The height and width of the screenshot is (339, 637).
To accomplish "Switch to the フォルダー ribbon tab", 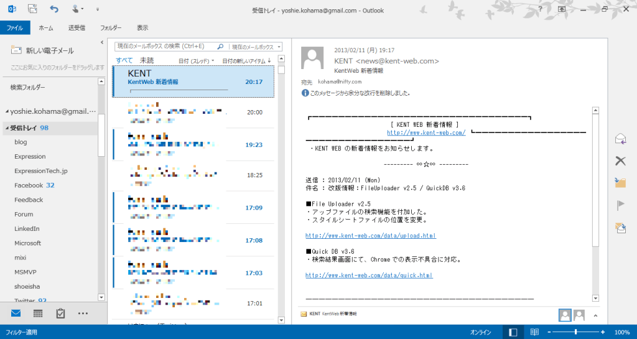I will 111,27.
